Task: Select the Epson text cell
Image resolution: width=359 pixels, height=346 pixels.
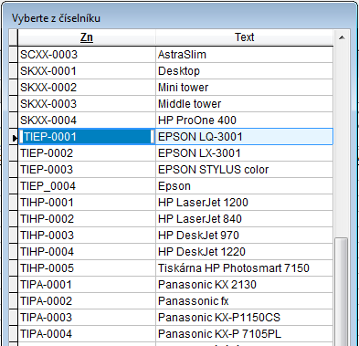Action: coord(244,186)
